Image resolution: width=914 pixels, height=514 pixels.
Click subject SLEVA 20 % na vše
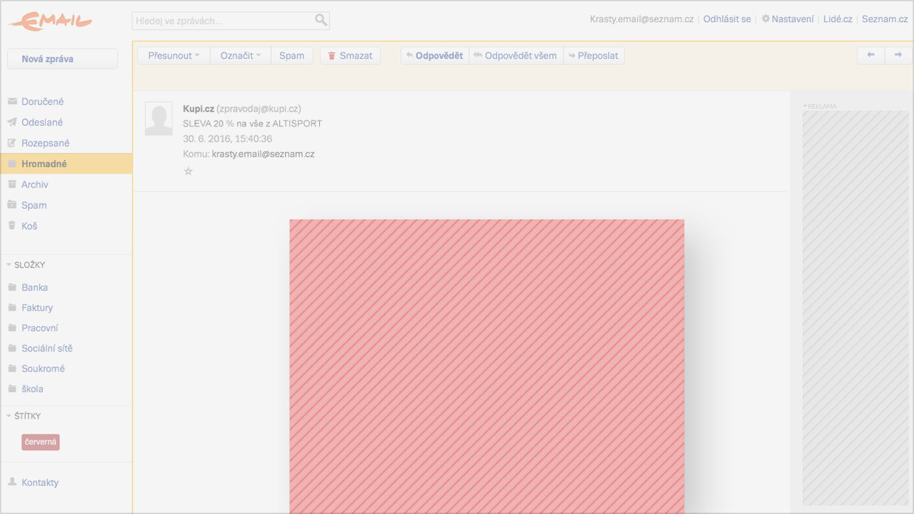[253, 123]
